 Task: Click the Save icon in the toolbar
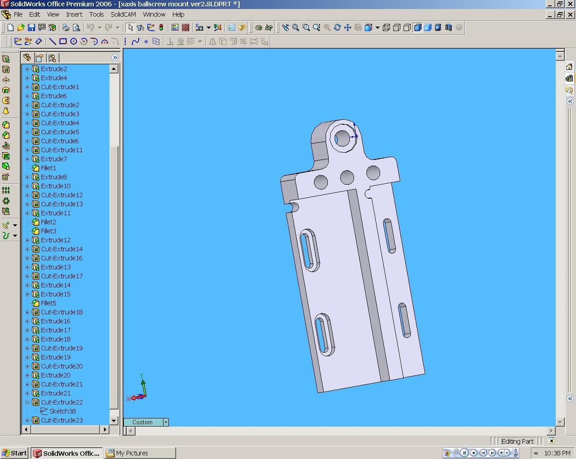pyautogui.click(x=32, y=27)
